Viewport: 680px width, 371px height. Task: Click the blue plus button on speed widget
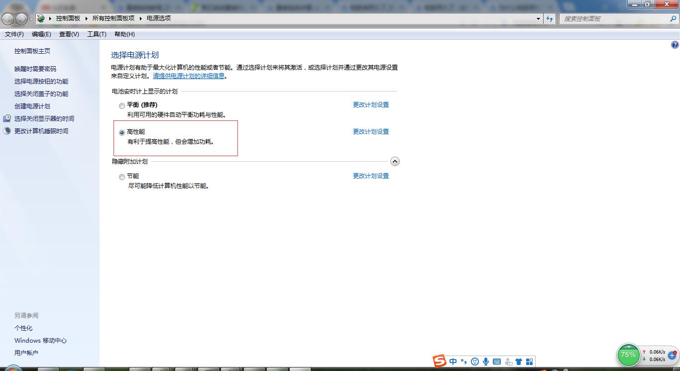pos(672,356)
